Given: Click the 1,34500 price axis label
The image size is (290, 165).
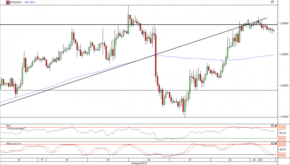Looking at the screenshot, I should [x=284, y=86].
